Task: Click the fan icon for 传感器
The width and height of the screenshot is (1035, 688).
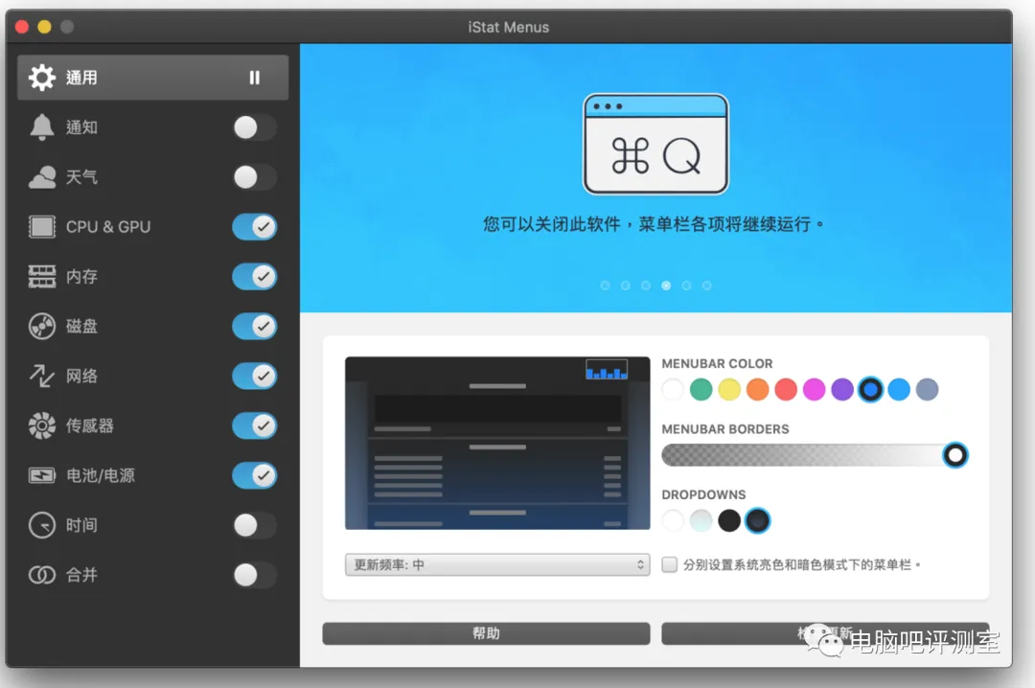Action: click(41, 425)
